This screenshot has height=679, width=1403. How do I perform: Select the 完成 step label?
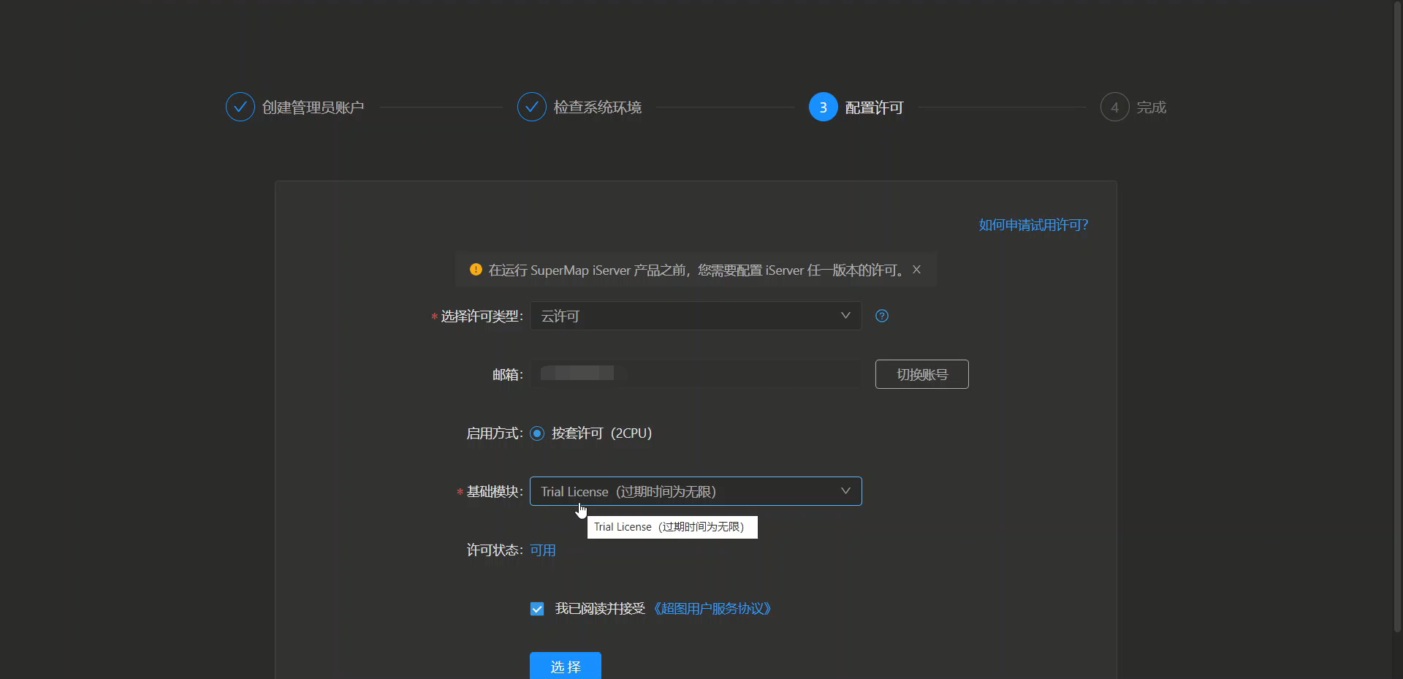(1150, 107)
